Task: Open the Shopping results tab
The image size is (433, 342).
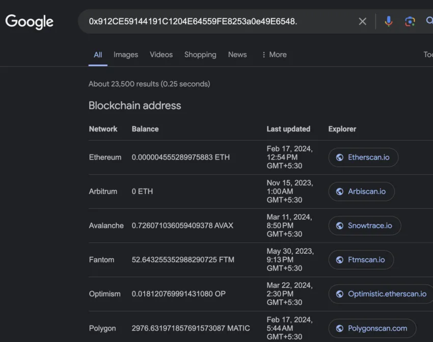Action: [200, 55]
